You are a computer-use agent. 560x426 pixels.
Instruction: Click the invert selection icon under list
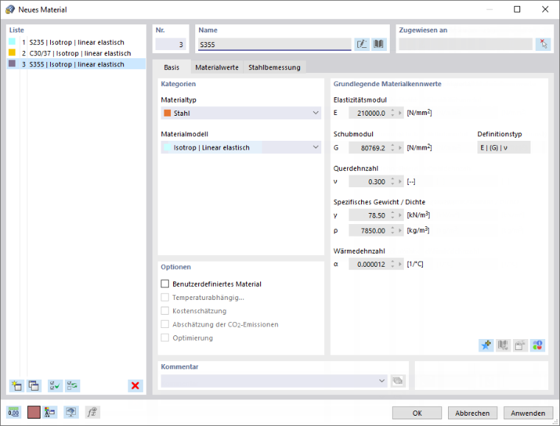point(72,385)
